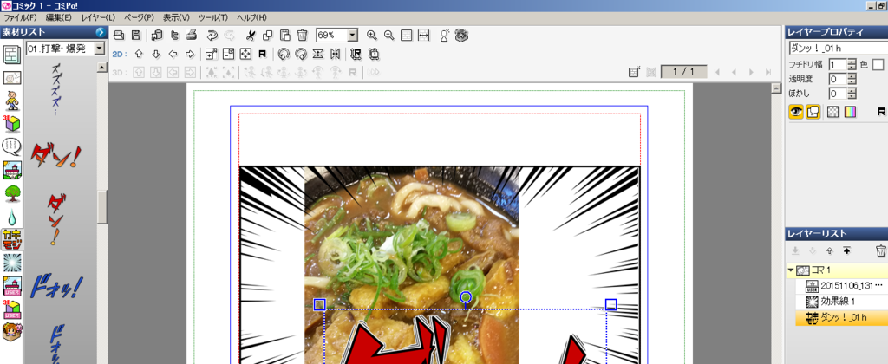Rotate the layer clockwise
The image size is (888, 364).
(301, 55)
